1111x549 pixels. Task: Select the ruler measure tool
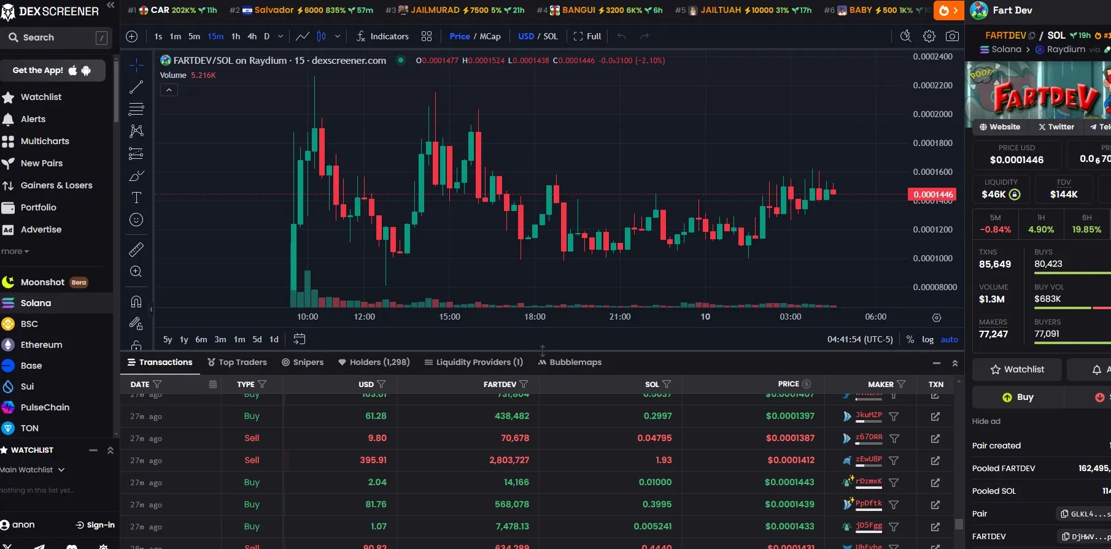coord(136,249)
